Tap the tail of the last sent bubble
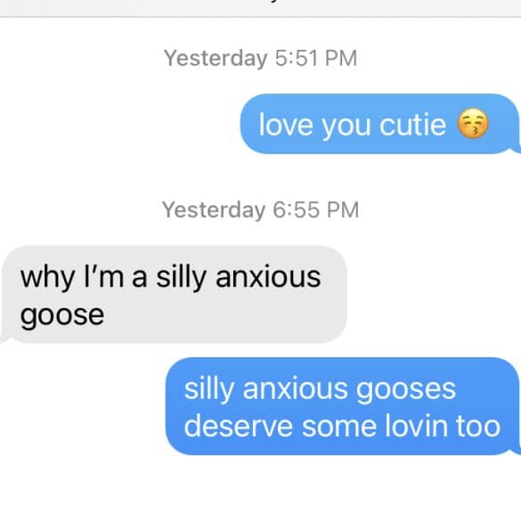This screenshot has width=521, height=521. point(516,449)
